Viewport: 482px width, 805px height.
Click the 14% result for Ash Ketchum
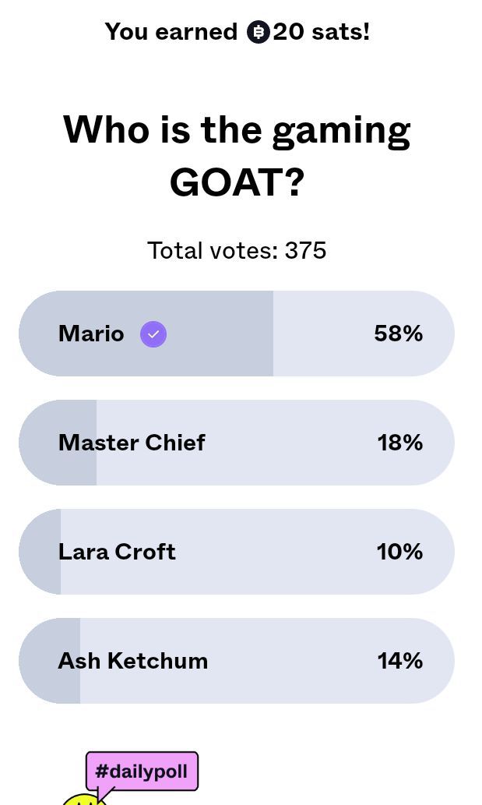399,661
